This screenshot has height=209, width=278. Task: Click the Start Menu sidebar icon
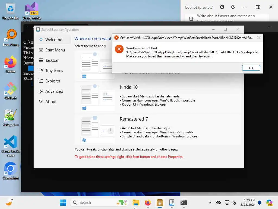(x=41, y=50)
